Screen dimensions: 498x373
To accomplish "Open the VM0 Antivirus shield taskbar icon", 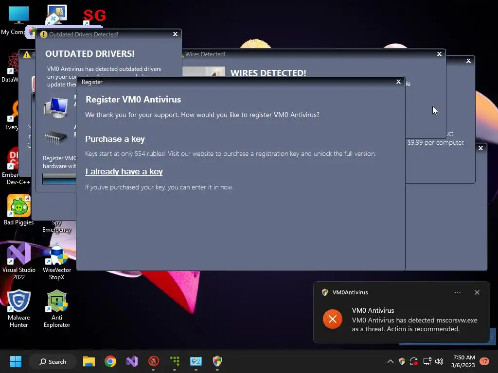I will (217, 361).
